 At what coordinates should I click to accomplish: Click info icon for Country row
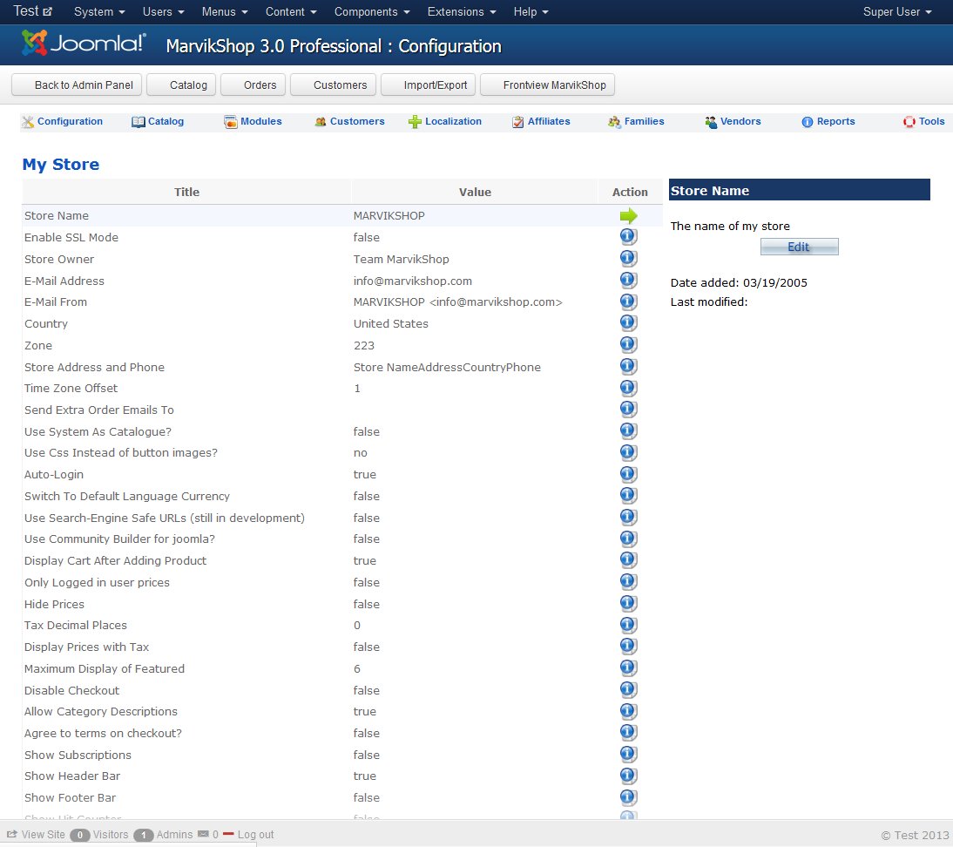pyautogui.click(x=628, y=323)
